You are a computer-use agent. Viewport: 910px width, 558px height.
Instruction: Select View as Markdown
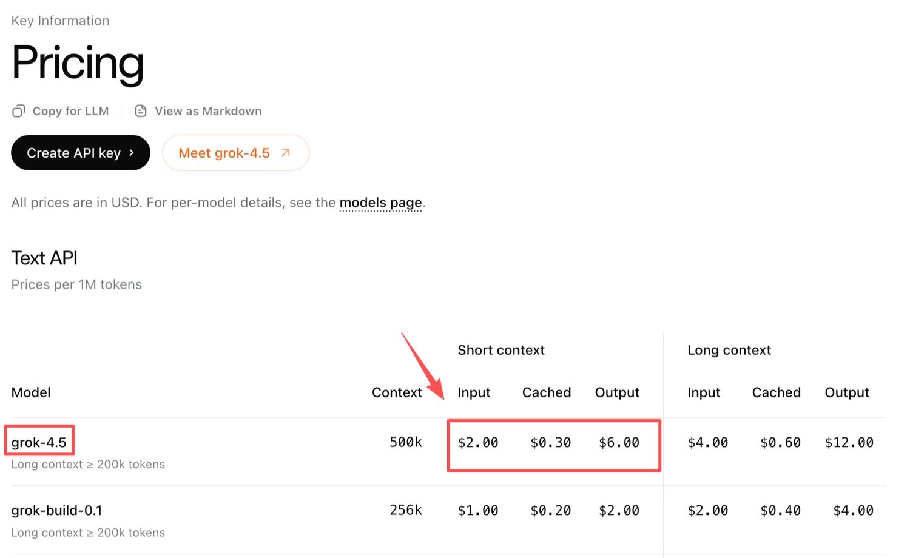(208, 111)
